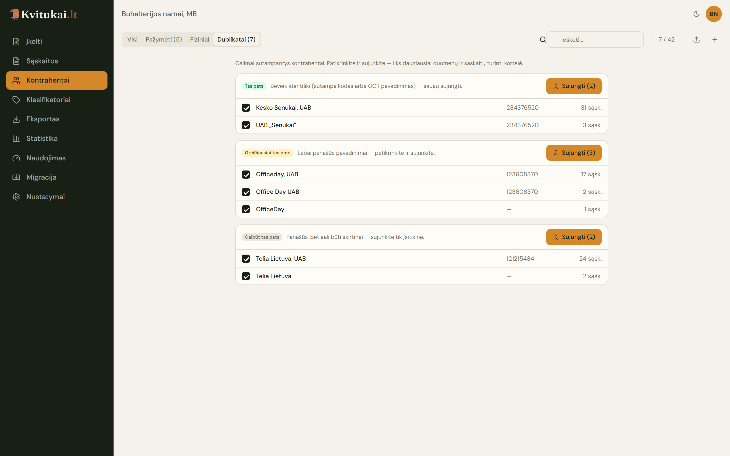Click the Nustatymai gear icon
730x456 pixels.
(x=16, y=197)
